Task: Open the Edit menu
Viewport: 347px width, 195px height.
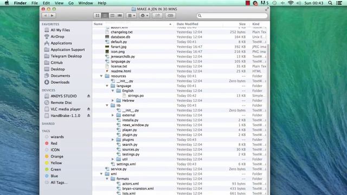Action: tap(46, 3)
